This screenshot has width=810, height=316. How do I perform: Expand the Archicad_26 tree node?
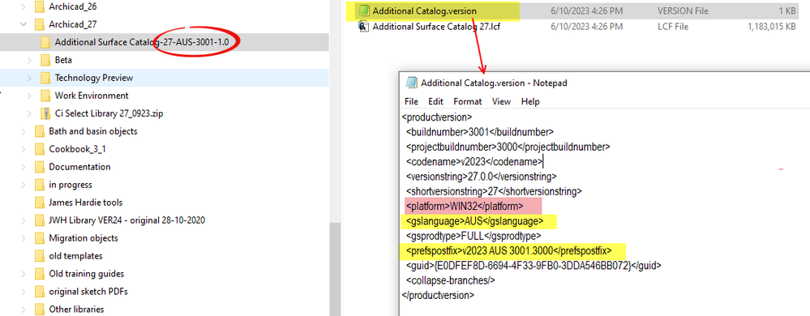tap(23, 6)
